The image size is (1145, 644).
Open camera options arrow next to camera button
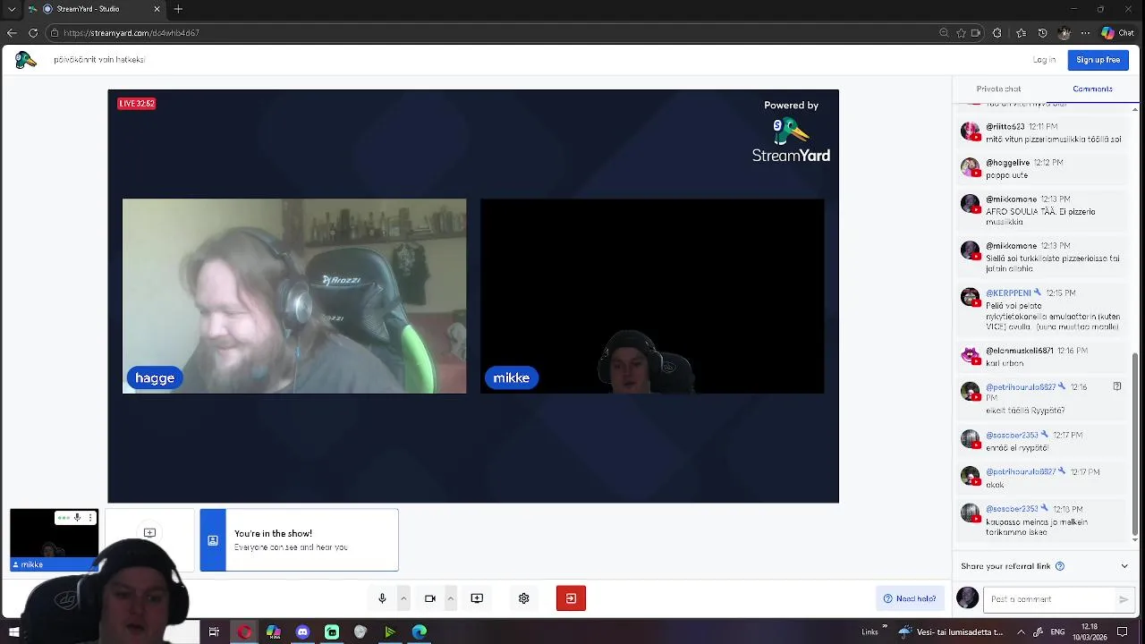click(451, 598)
